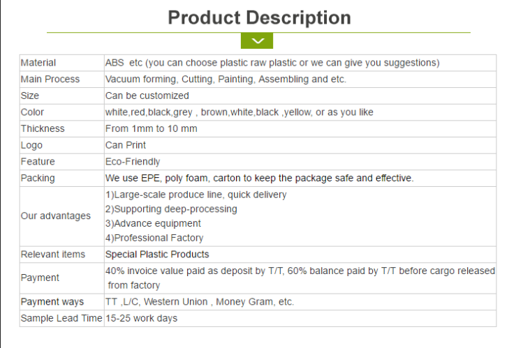The width and height of the screenshot is (516, 348).
Task: Click the Main Process label cell
Action: [50, 80]
